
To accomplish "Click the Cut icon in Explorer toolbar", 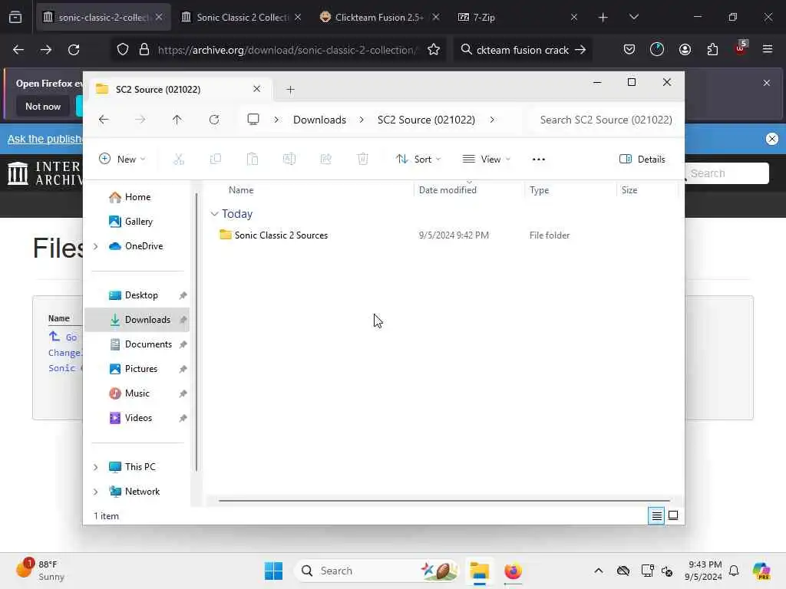I will point(178,160).
